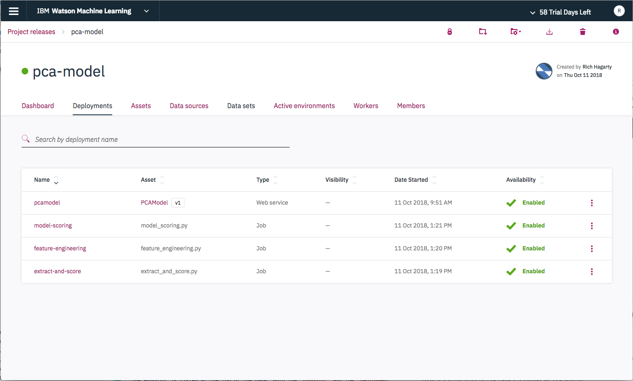
Task: Open the user profile avatar R
Action: point(619,11)
